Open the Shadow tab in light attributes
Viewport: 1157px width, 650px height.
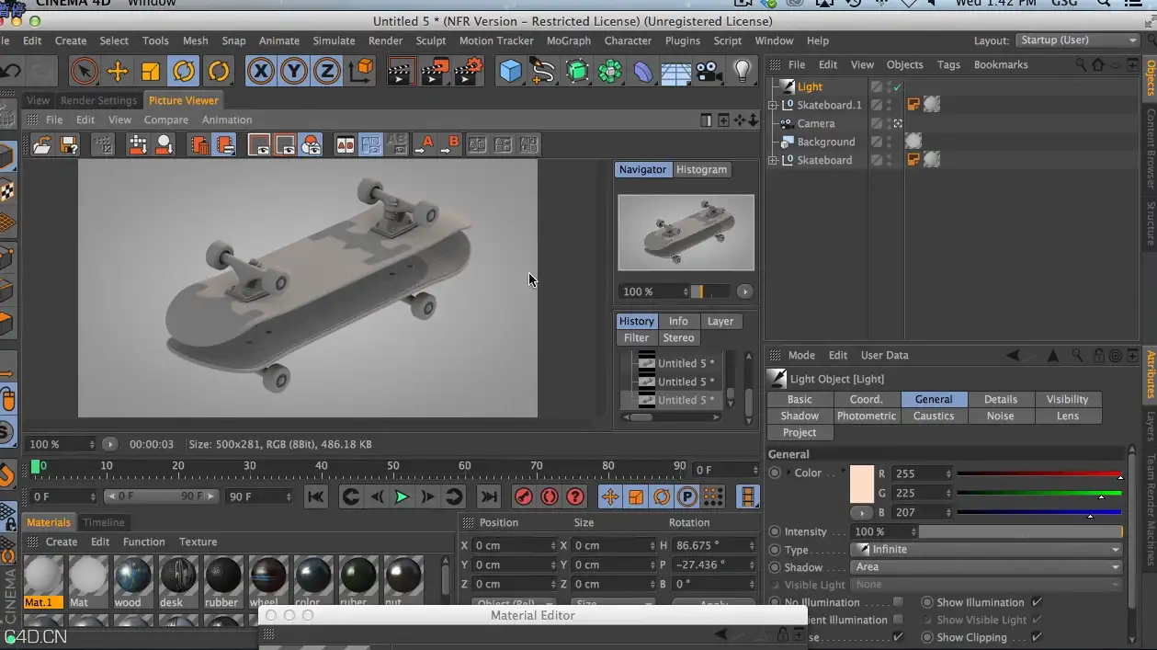pyautogui.click(x=800, y=416)
